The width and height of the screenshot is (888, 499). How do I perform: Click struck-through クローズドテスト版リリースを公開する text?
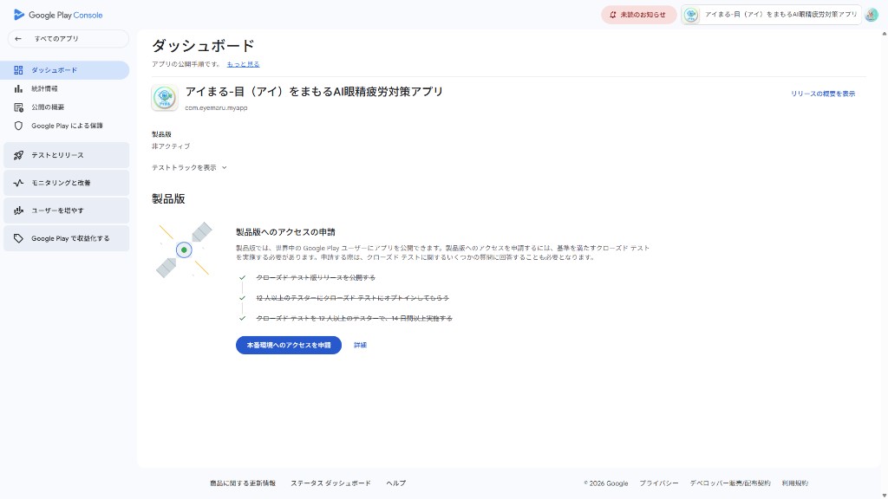316,278
